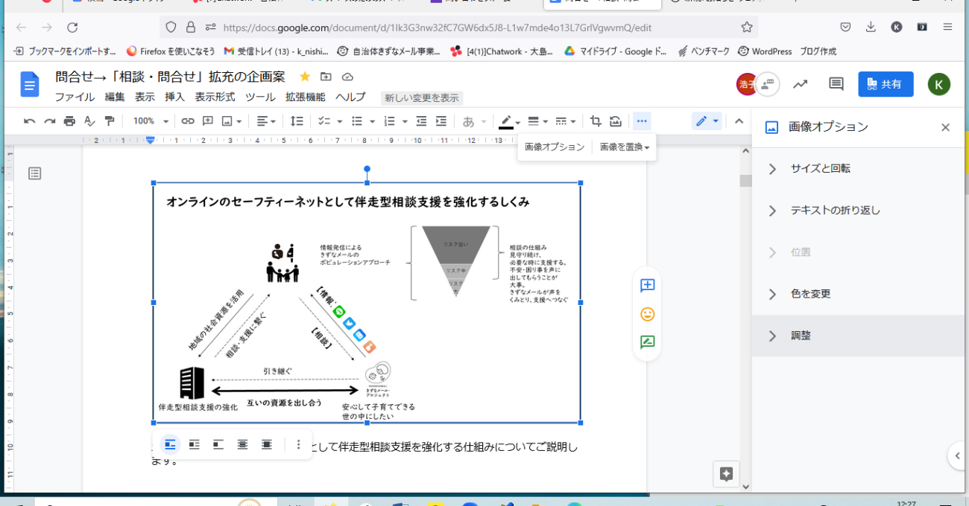Select break text image layout option
The image size is (969, 506).
point(218,444)
